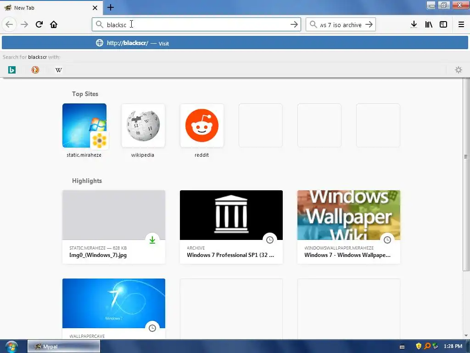Click the go arrow in the address bar

tap(294, 25)
